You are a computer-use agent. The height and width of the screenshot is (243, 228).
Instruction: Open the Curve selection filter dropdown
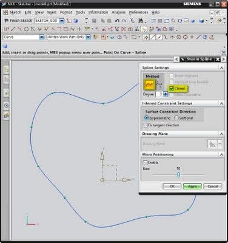click(x=42, y=37)
